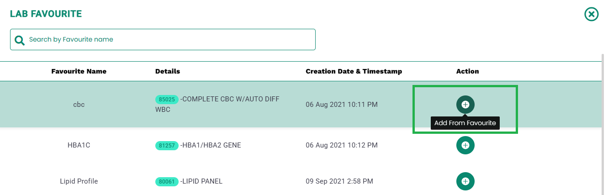Screen dimensions: 608x195
Task: Add Lipid Profile favourite with plus icon
Action: [465, 181]
